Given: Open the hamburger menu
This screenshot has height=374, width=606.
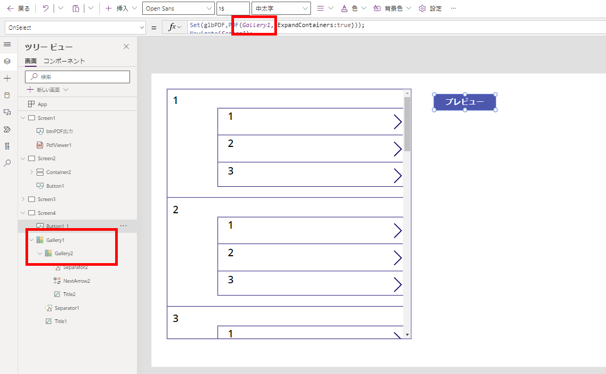Looking at the screenshot, I should [x=7, y=45].
